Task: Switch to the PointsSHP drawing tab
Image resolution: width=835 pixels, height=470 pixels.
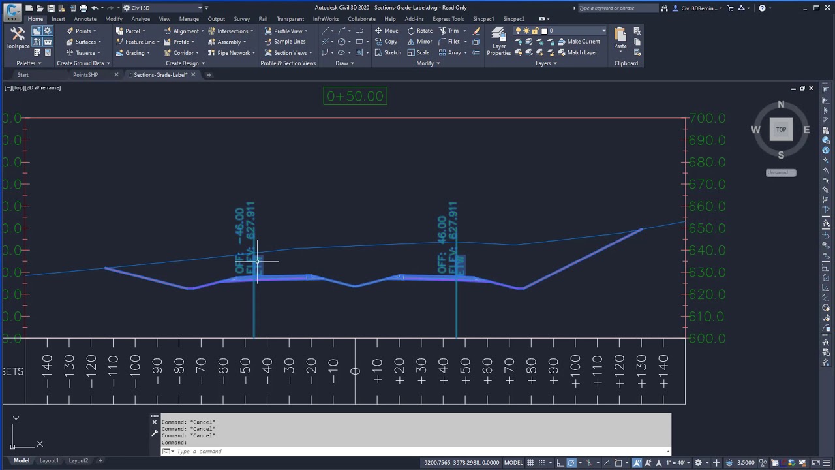Action: coord(85,75)
